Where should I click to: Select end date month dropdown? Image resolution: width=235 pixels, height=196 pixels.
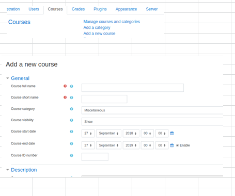108,145
